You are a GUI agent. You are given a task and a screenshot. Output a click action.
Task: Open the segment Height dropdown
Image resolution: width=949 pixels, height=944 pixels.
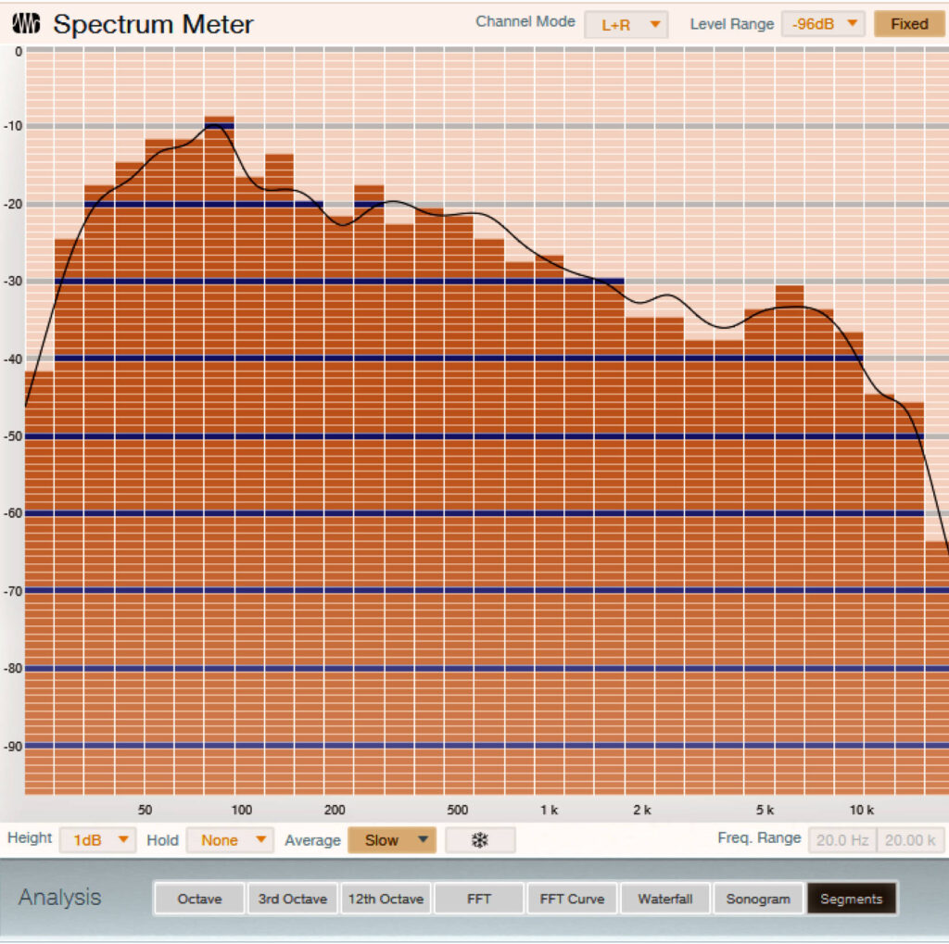tap(96, 840)
